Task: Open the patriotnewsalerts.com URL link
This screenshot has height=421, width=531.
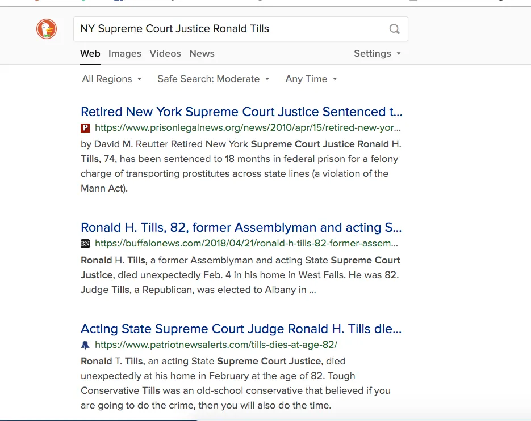Action: tap(216, 345)
